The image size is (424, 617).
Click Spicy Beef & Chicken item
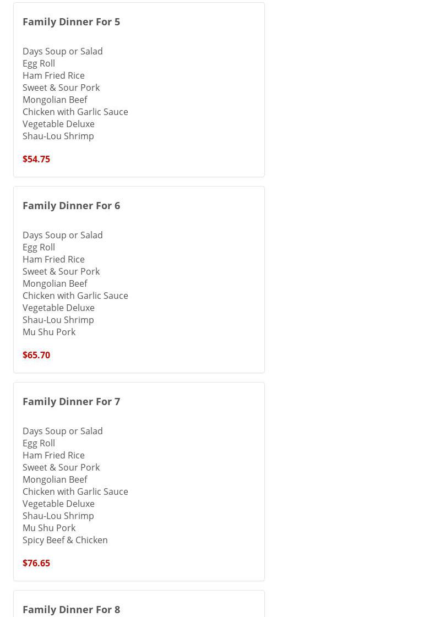click(65, 540)
